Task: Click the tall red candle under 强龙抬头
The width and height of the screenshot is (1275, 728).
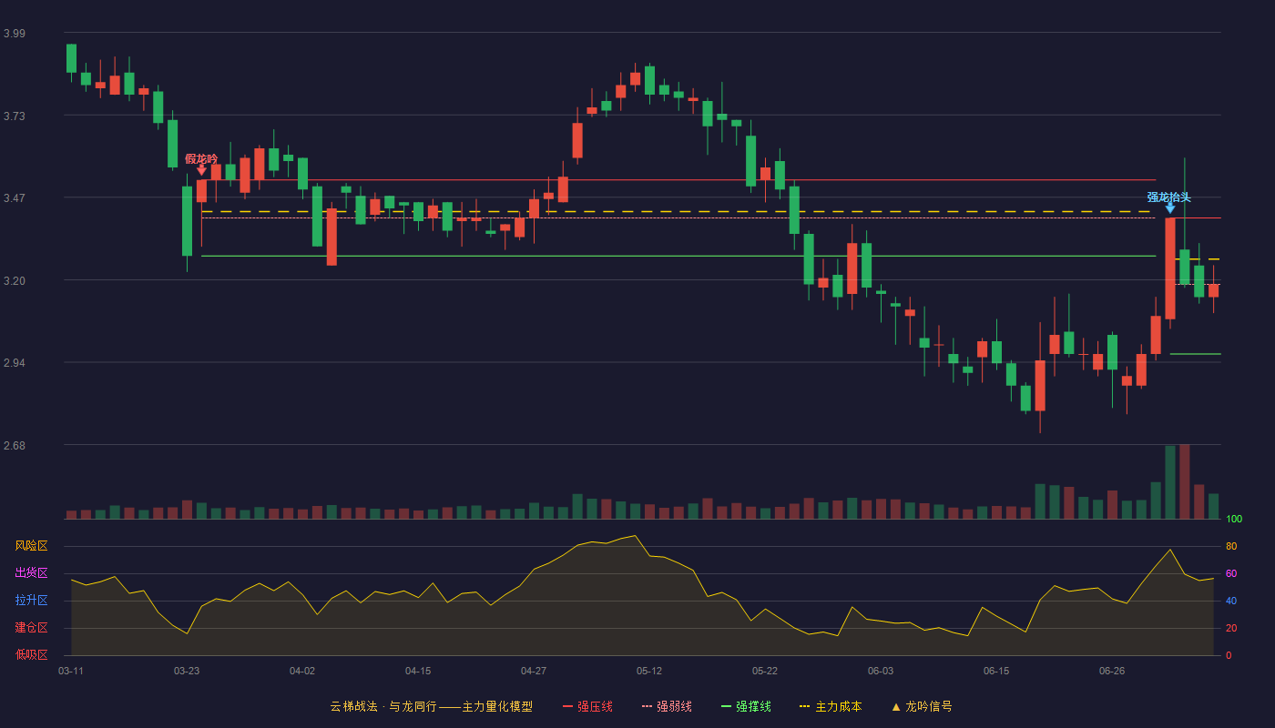Action: pos(1170,268)
